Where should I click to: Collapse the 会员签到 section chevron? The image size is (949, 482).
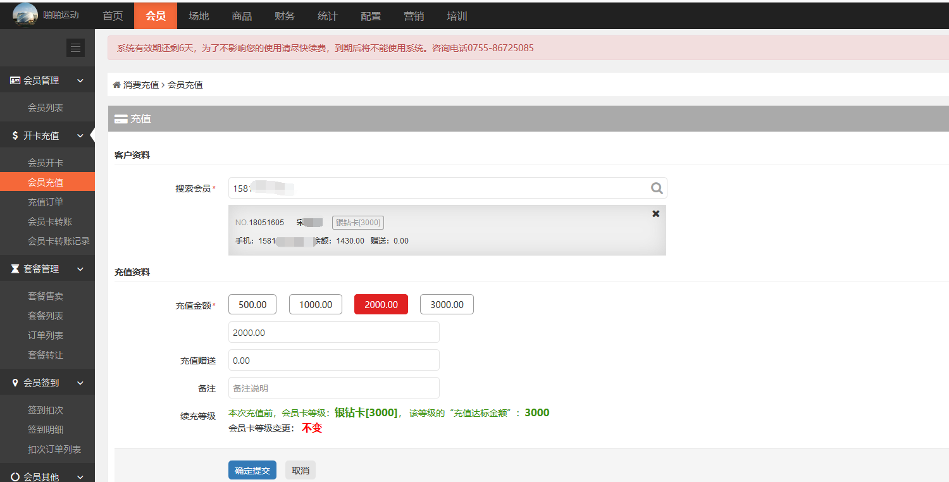80,383
